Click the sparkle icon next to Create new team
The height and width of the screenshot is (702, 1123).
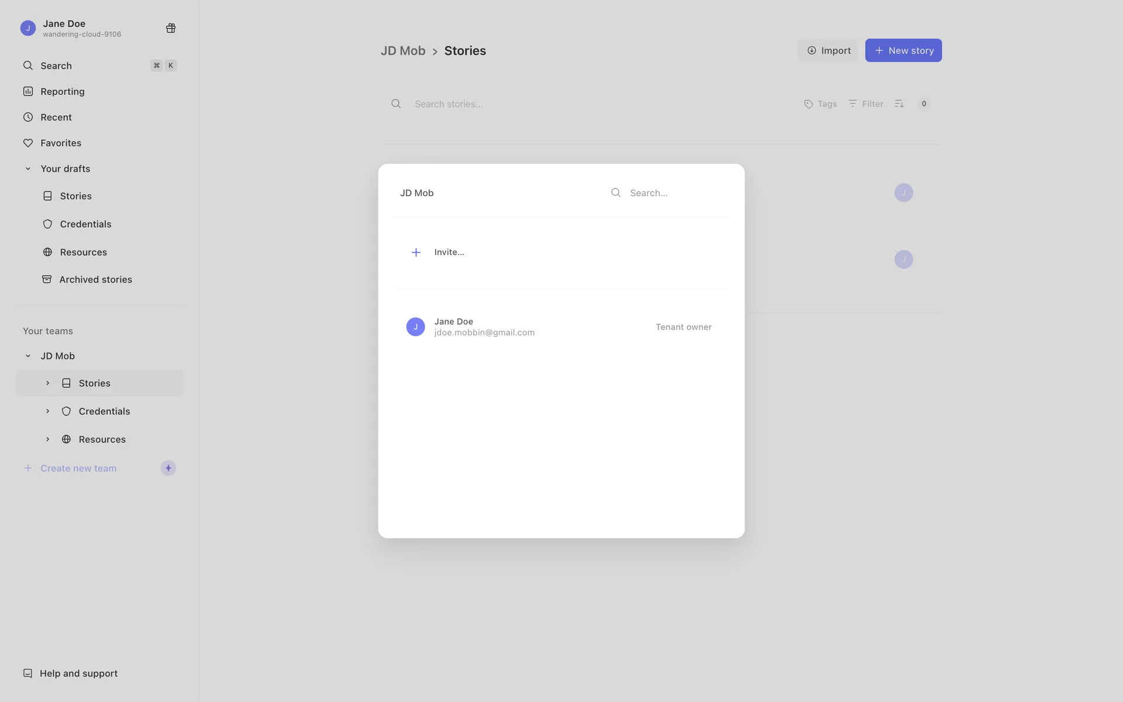[x=168, y=468]
